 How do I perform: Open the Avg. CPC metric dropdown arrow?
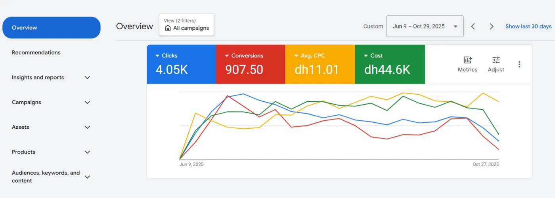(296, 56)
